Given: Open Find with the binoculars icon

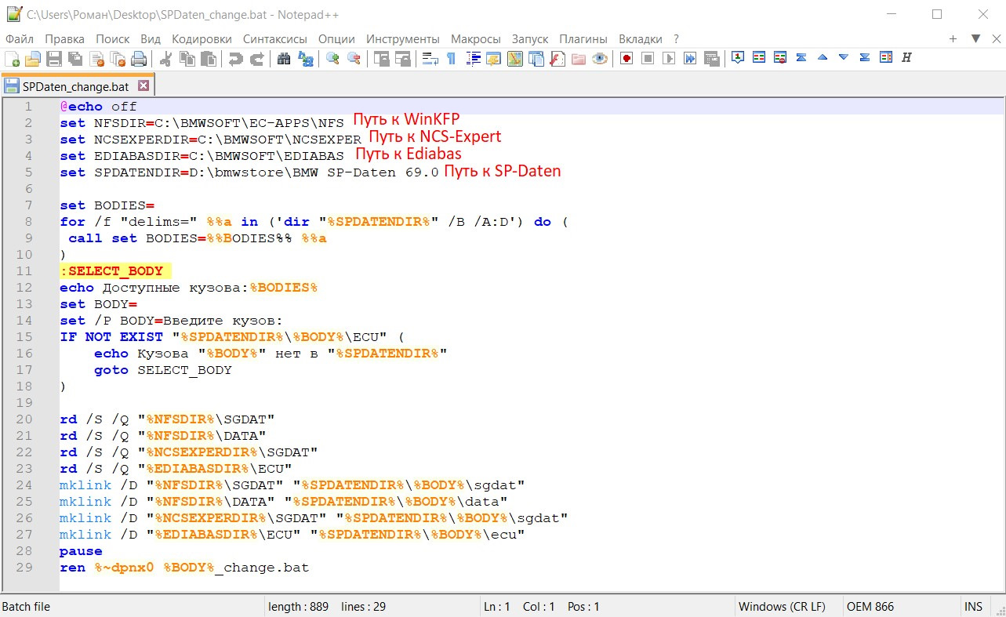Looking at the screenshot, I should 284,59.
